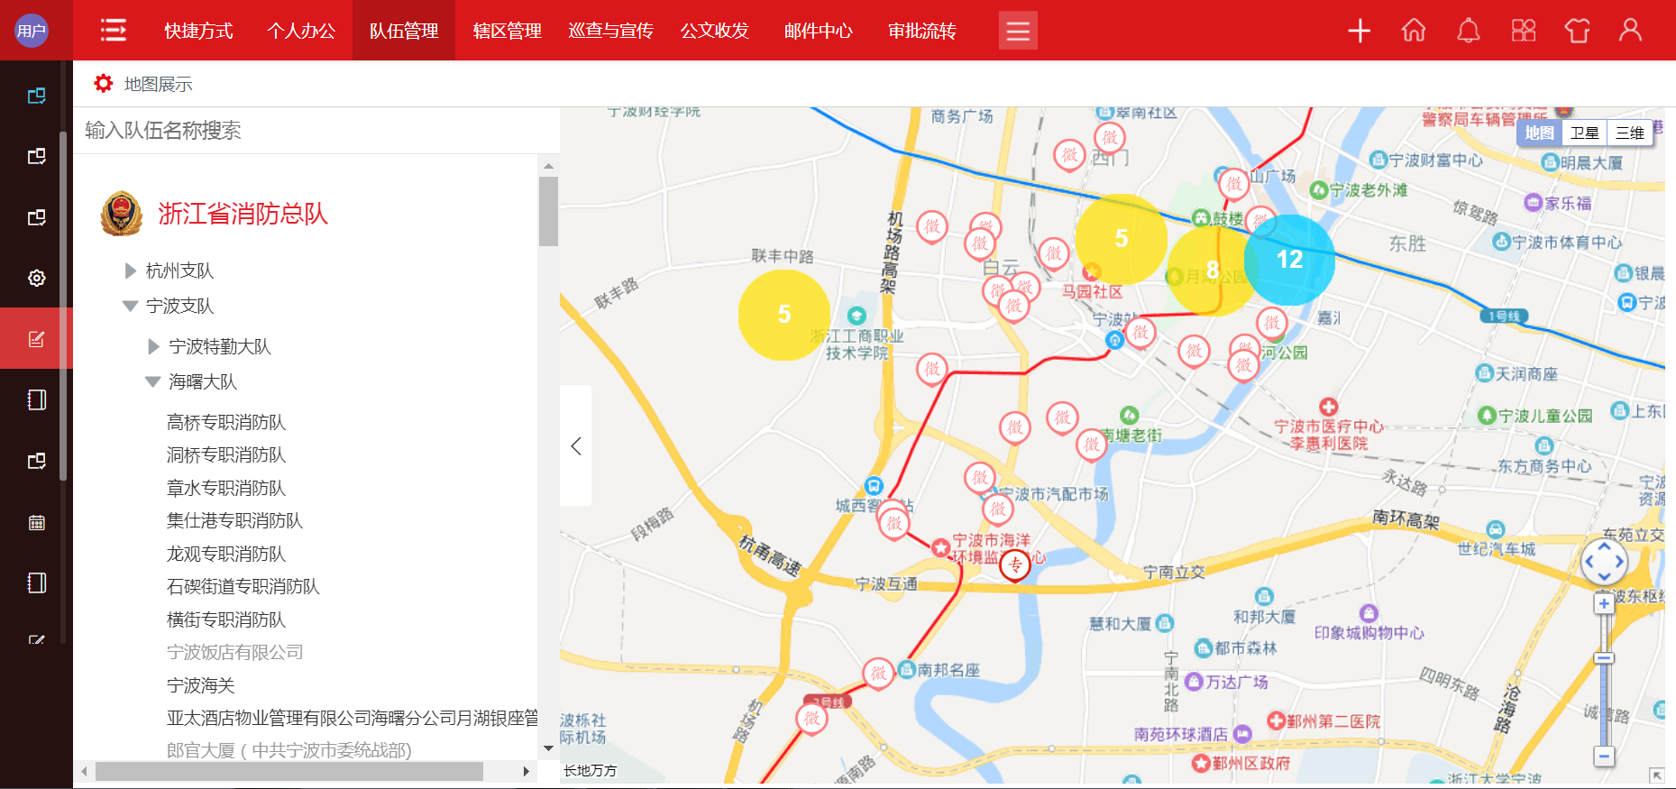Collapse the 海曙大队 node
Screen dimensions: 1676x789
(x=153, y=382)
